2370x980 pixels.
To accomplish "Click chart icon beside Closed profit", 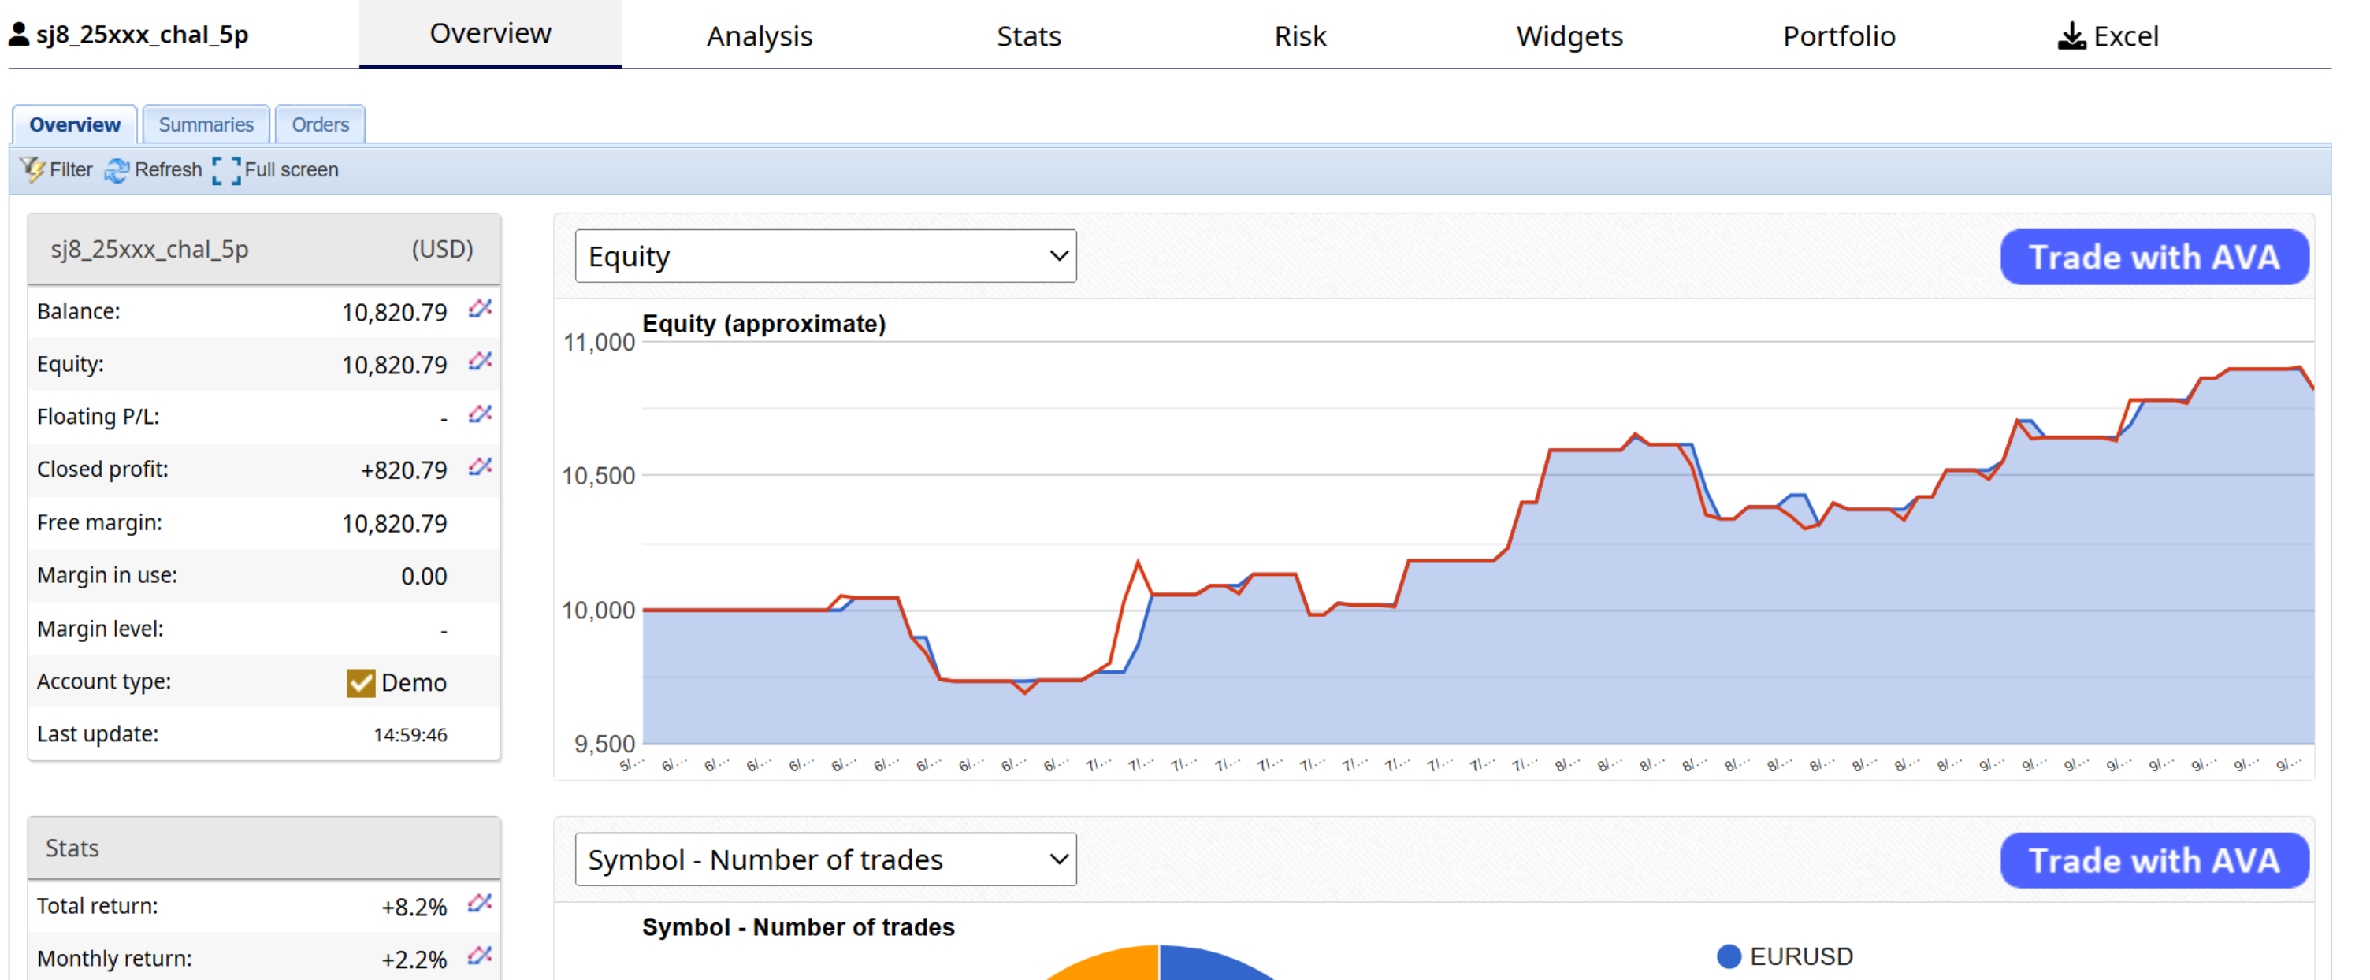I will click(479, 466).
